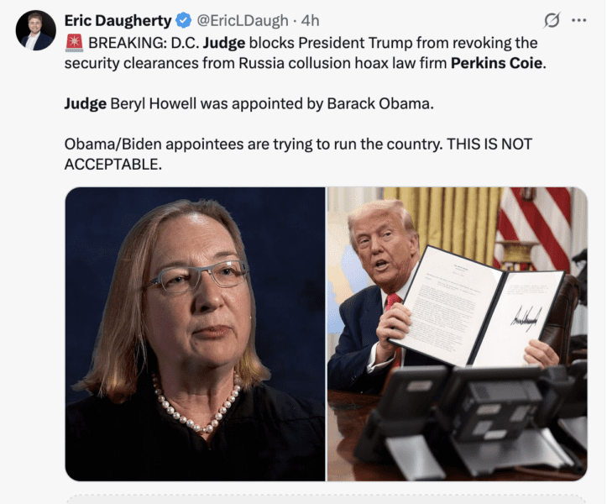Open the Grok explain-post icon
Image resolution: width=607 pixels, height=504 pixels.
(x=552, y=20)
